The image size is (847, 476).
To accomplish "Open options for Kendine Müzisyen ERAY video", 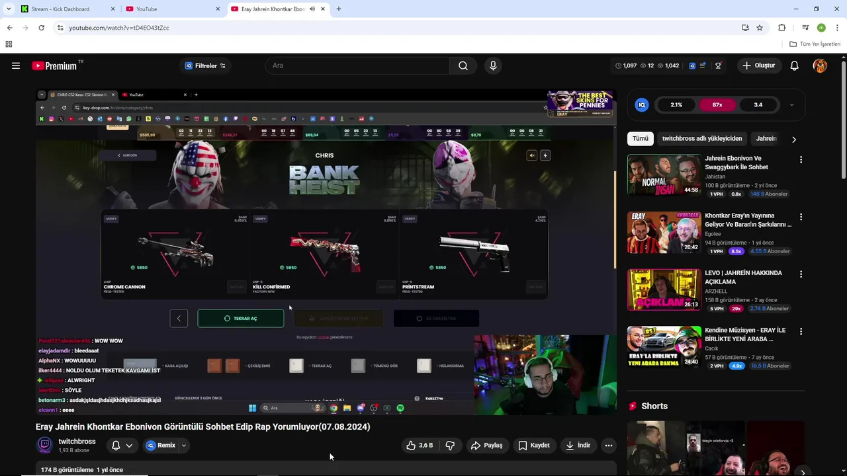I will (801, 331).
